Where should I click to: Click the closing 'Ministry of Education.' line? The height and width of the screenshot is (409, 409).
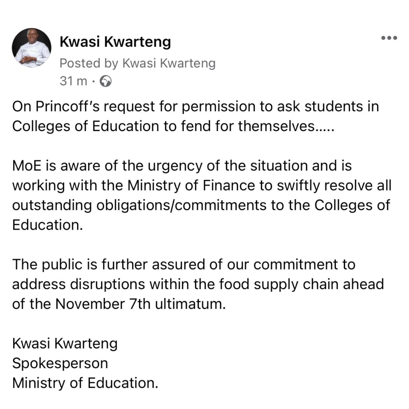(x=85, y=383)
